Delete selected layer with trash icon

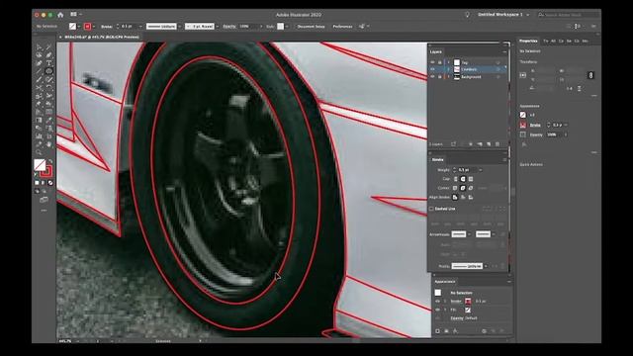tap(497, 144)
